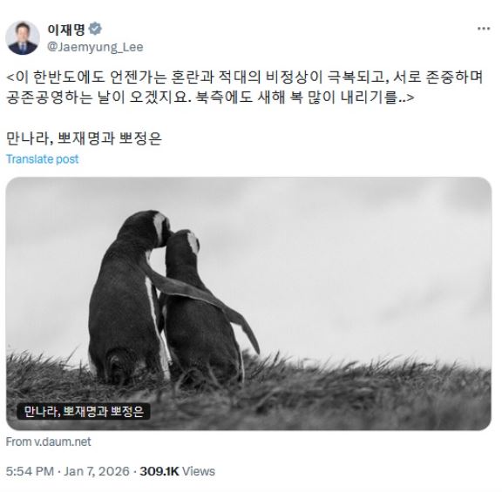The image size is (502, 492).
Task: Click the image caption 만나라, 뽀재명과 뽀정은 overlay
Action: coord(84,411)
